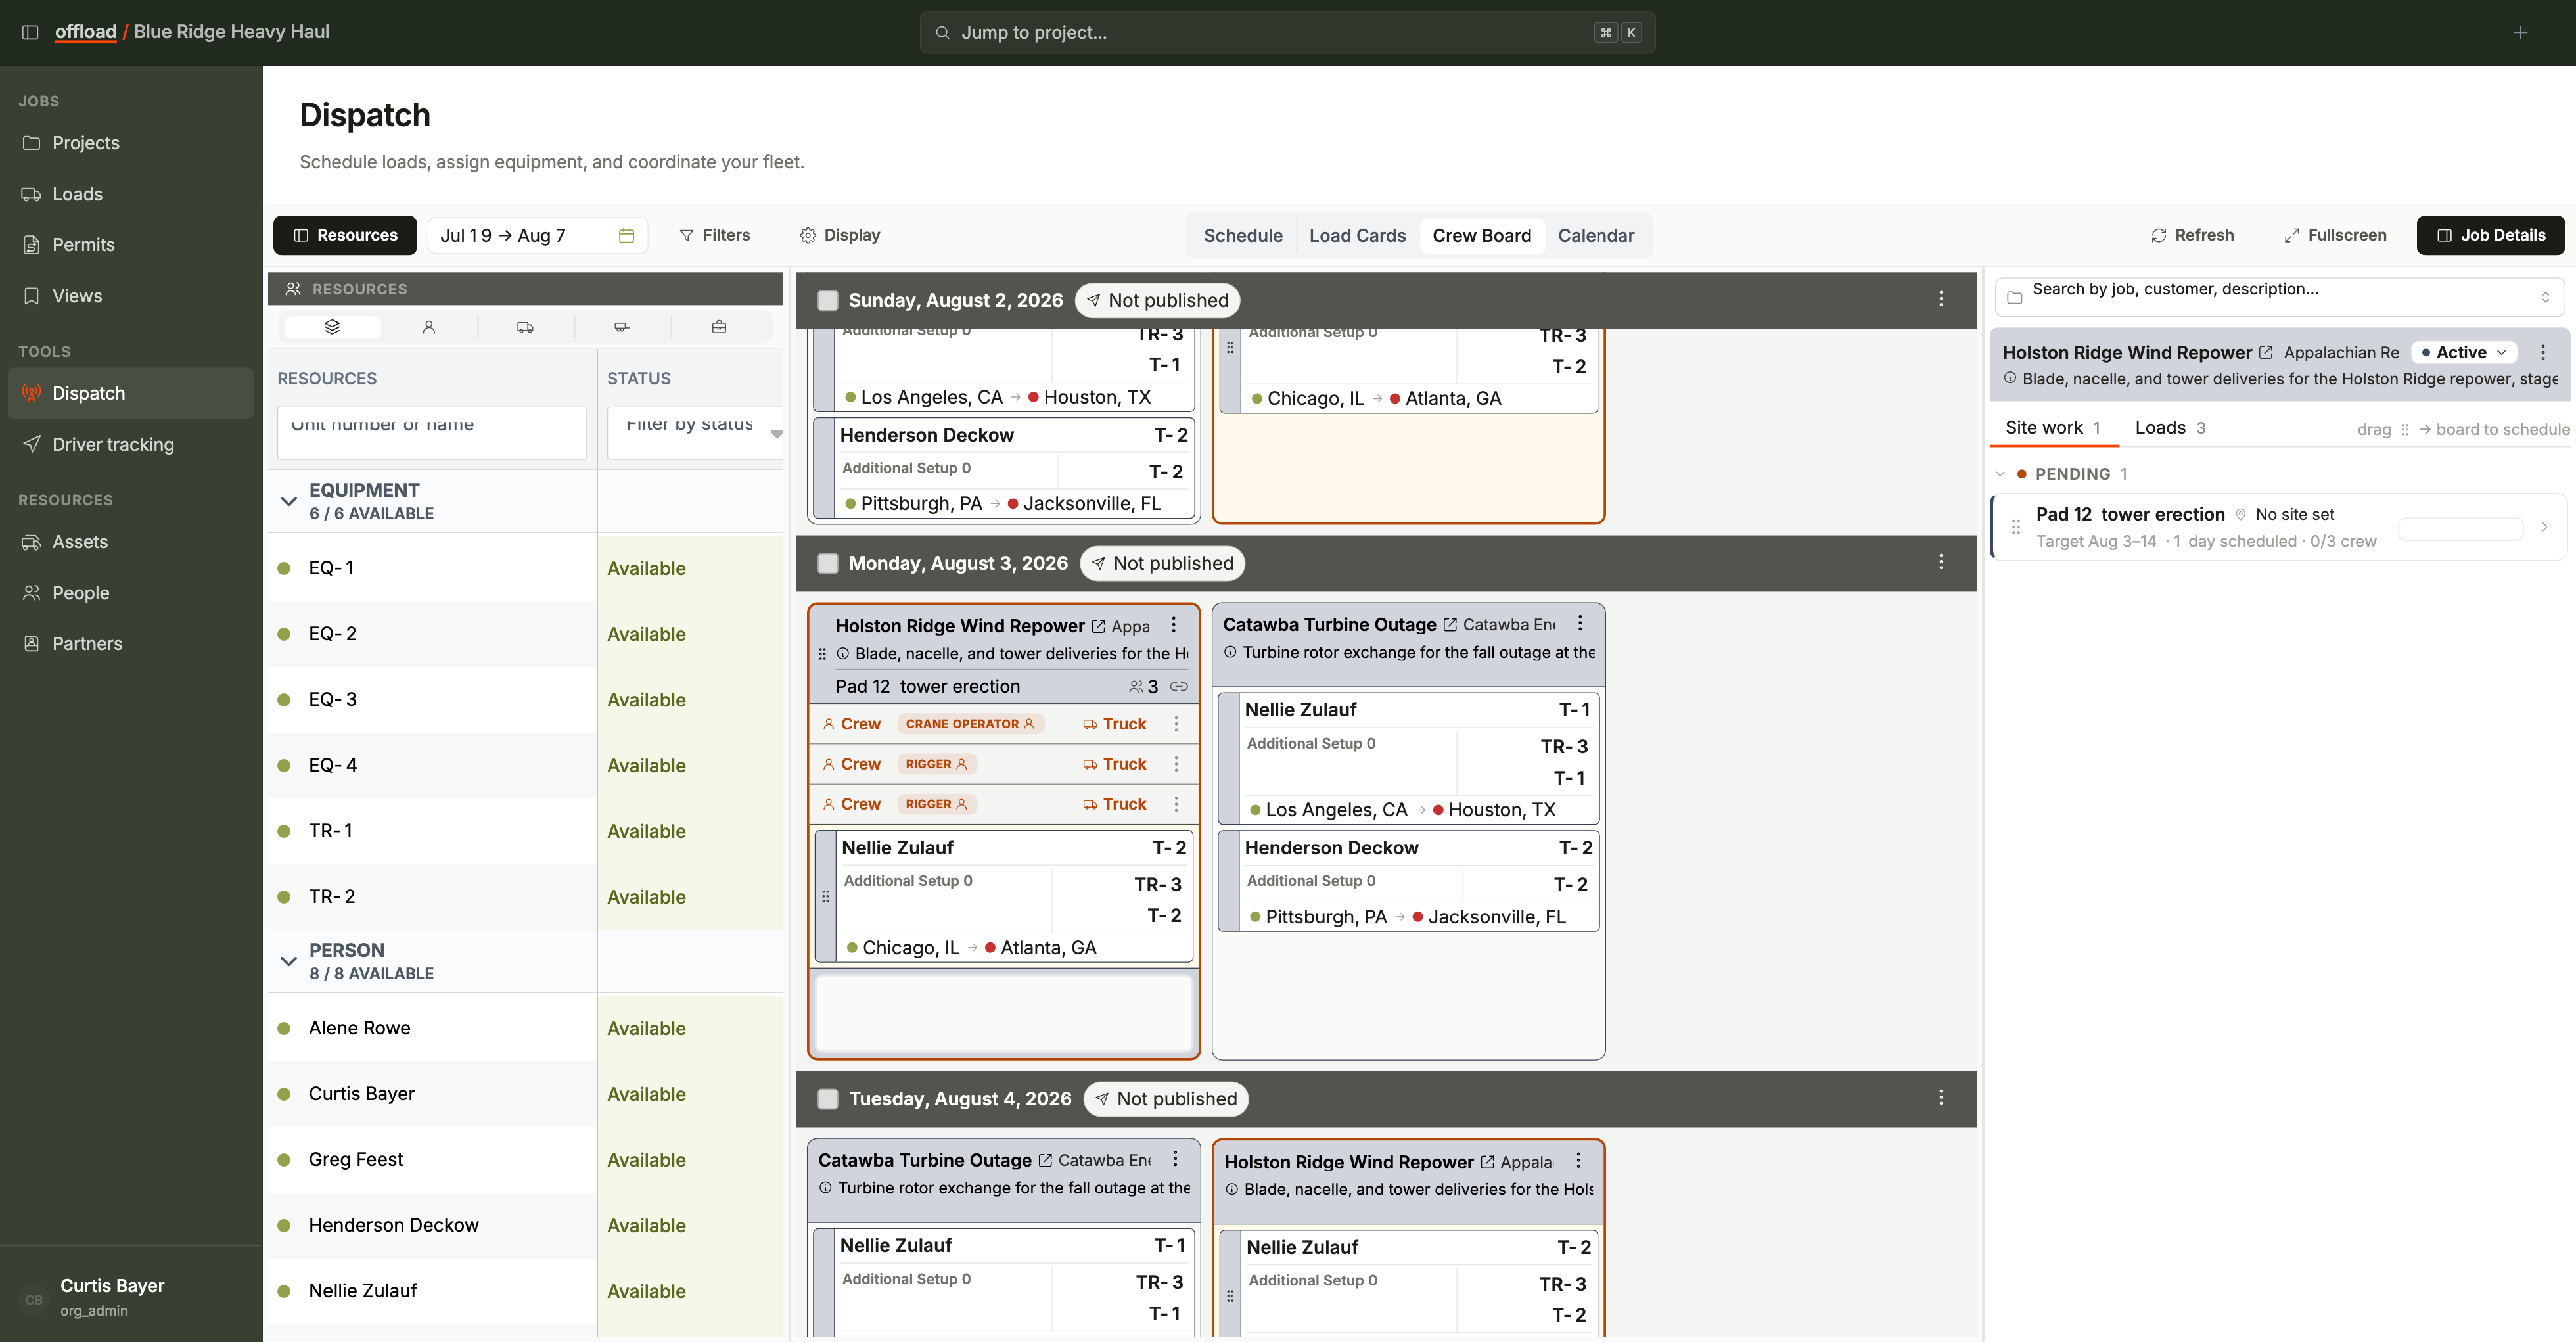
Task: Open Driver tracking in the sidebar
Action: click(131, 445)
